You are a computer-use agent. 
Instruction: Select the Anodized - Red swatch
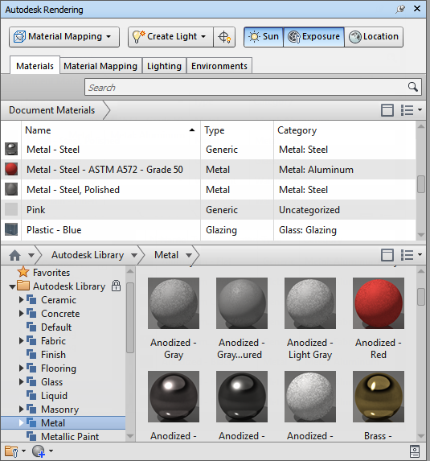pos(379,319)
